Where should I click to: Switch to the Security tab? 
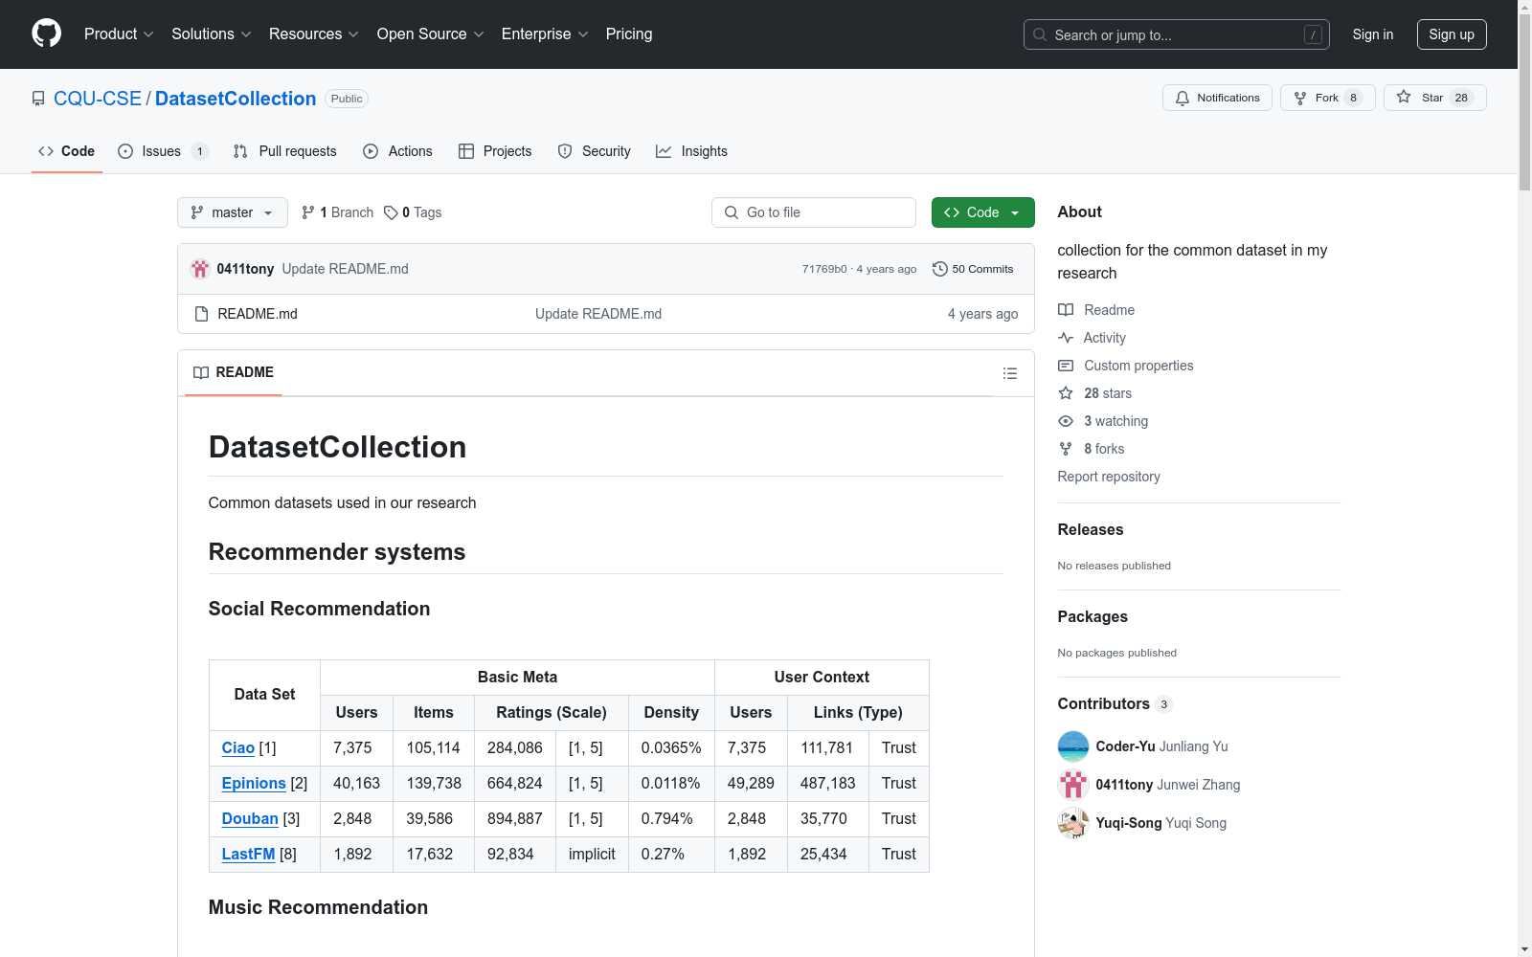coord(595,151)
